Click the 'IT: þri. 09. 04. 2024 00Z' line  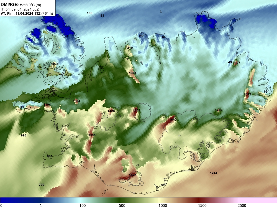tap(20, 9)
